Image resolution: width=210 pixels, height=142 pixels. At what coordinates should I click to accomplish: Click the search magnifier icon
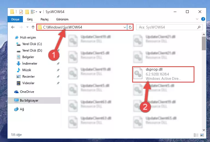[199, 27]
